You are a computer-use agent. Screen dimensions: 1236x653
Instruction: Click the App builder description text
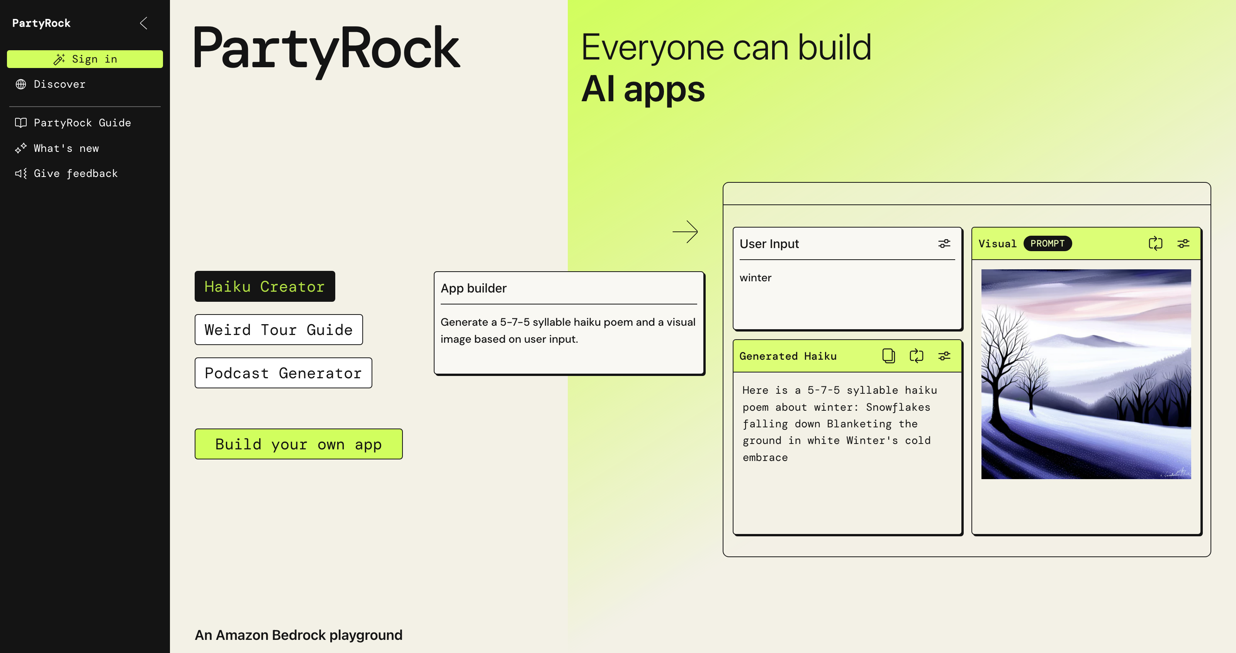click(x=568, y=330)
